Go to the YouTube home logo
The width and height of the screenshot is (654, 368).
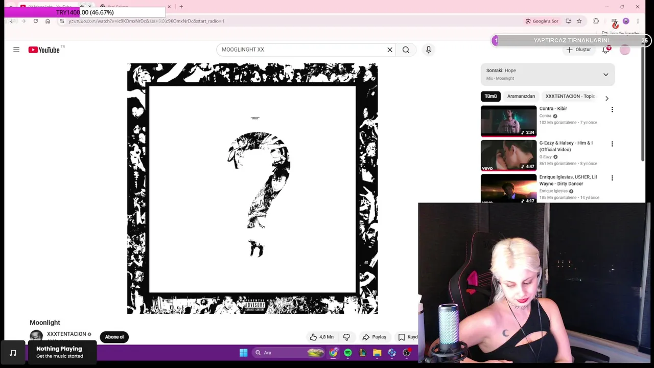(x=44, y=50)
